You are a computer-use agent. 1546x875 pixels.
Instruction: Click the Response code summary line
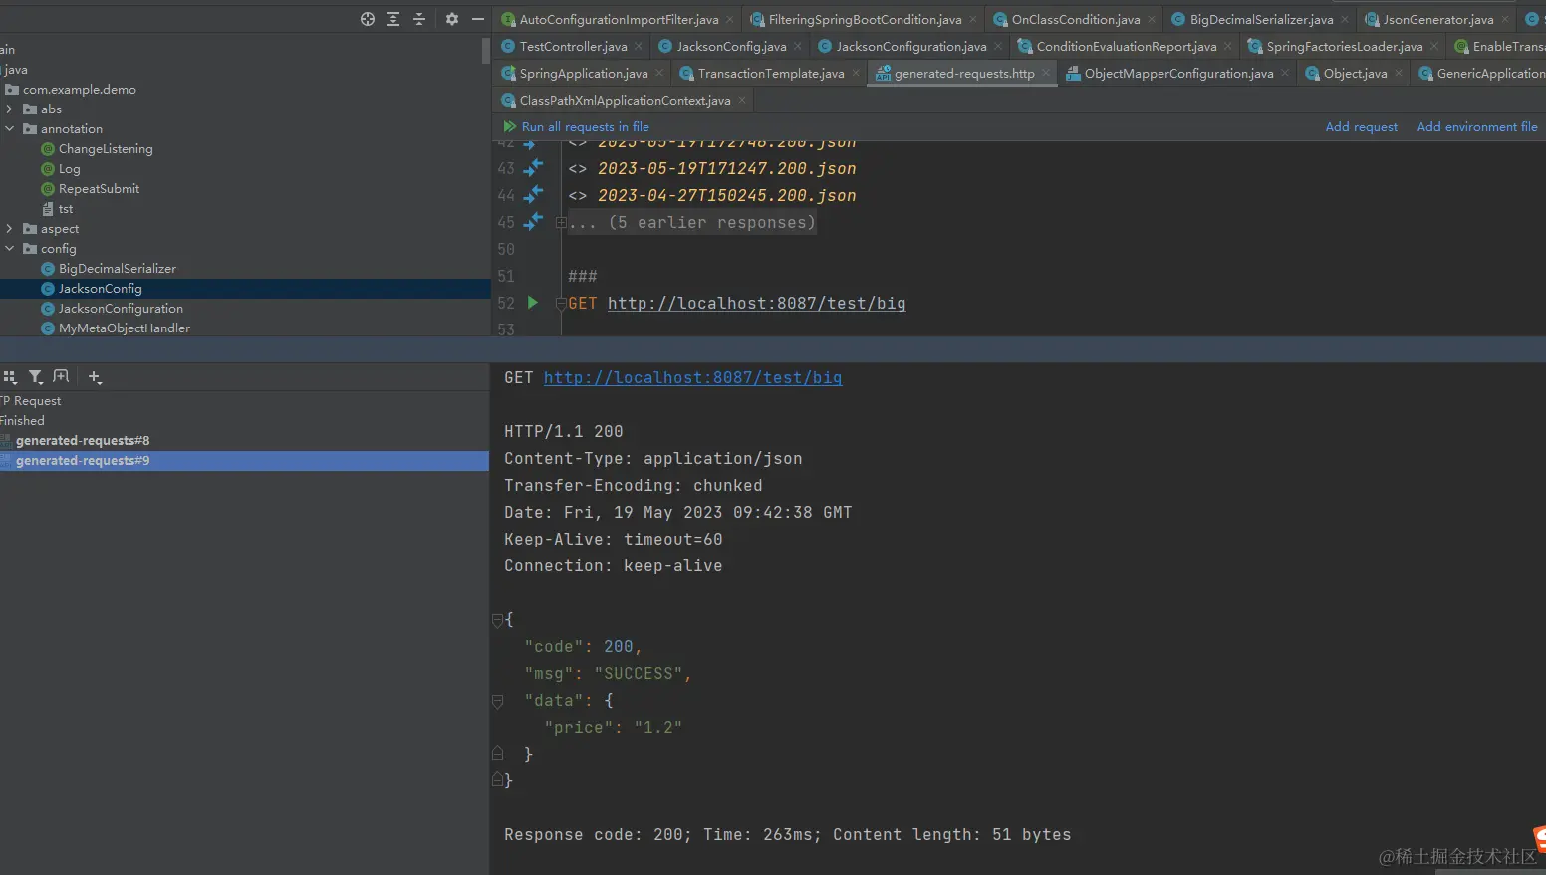(787, 835)
